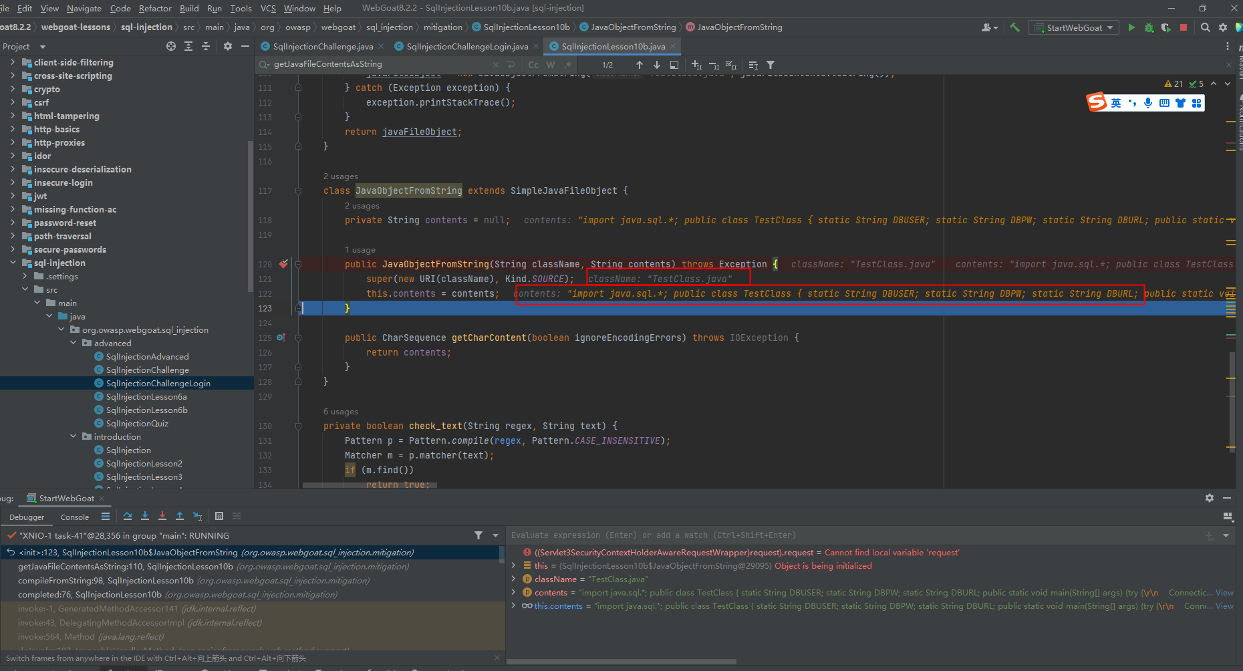Screen dimensions: 1243x671
Task: Open the VCS menu
Action: coord(268,8)
